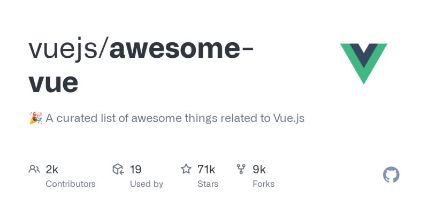The height and width of the screenshot is (214, 428).
Task: Click the '9k' forks count
Action: [x=259, y=170]
